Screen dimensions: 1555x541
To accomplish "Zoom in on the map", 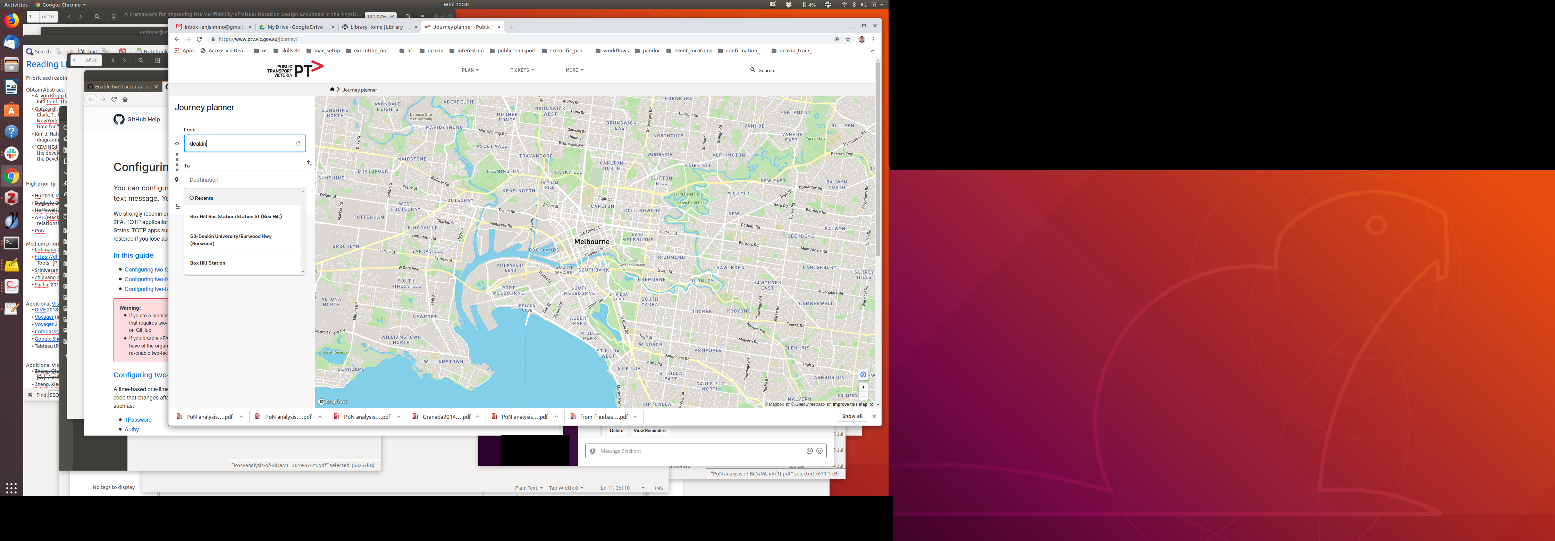I will 863,387.
